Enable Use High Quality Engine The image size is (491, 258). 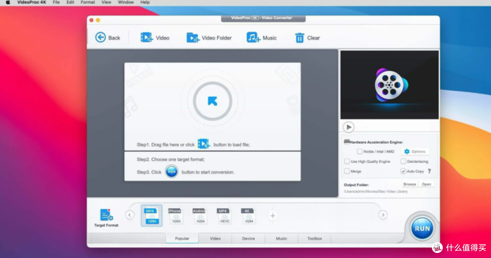[346, 161]
